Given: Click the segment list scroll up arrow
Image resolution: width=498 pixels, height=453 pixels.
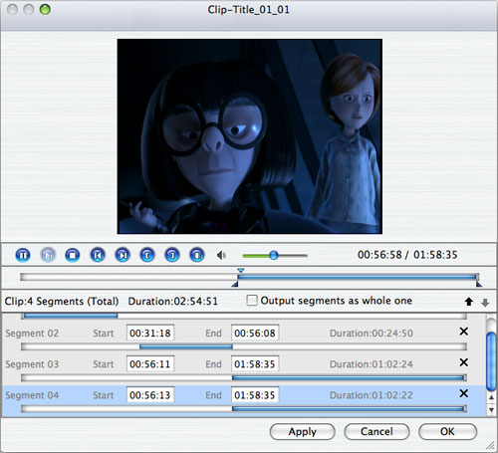Looking at the screenshot, I should 491,397.
